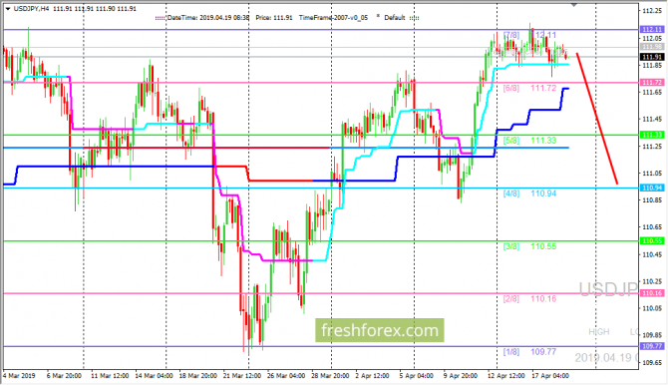Screen dimensions: 668x385
Task: Click the gray 111.98 axis price tag
Action: (x=652, y=46)
